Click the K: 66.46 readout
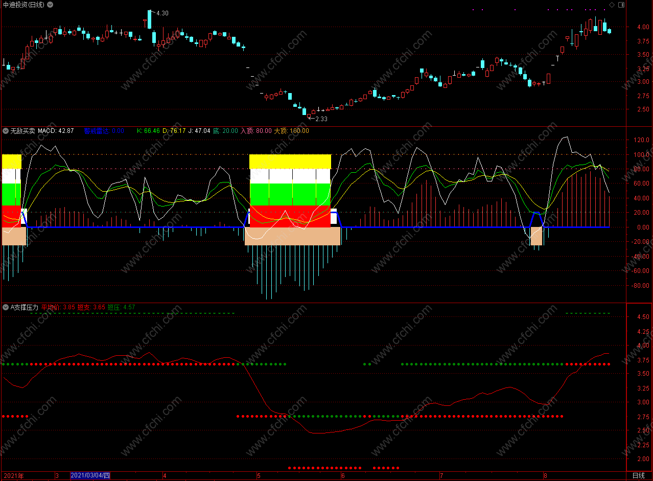Image resolution: width=653 pixels, height=481 pixels. point(148,131)
